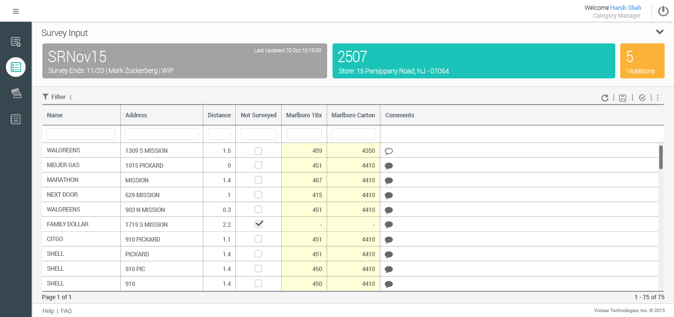The height and width of the screenshot is (317, 674).
Task: Click the power logout icon
Action: 663,11
